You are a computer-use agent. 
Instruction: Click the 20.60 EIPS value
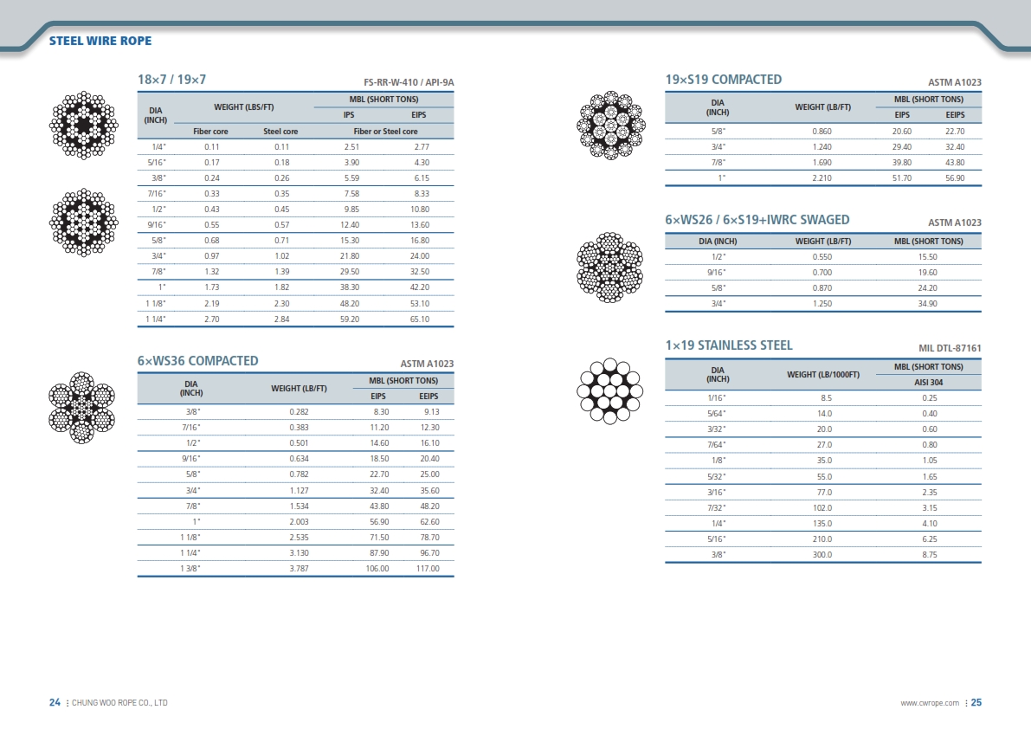tap(902, 132)
